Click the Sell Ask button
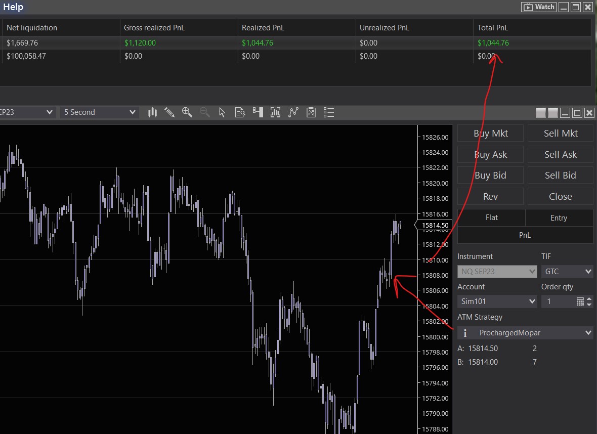The width and height of the screenshot is (597, 434). click(561, 155)
